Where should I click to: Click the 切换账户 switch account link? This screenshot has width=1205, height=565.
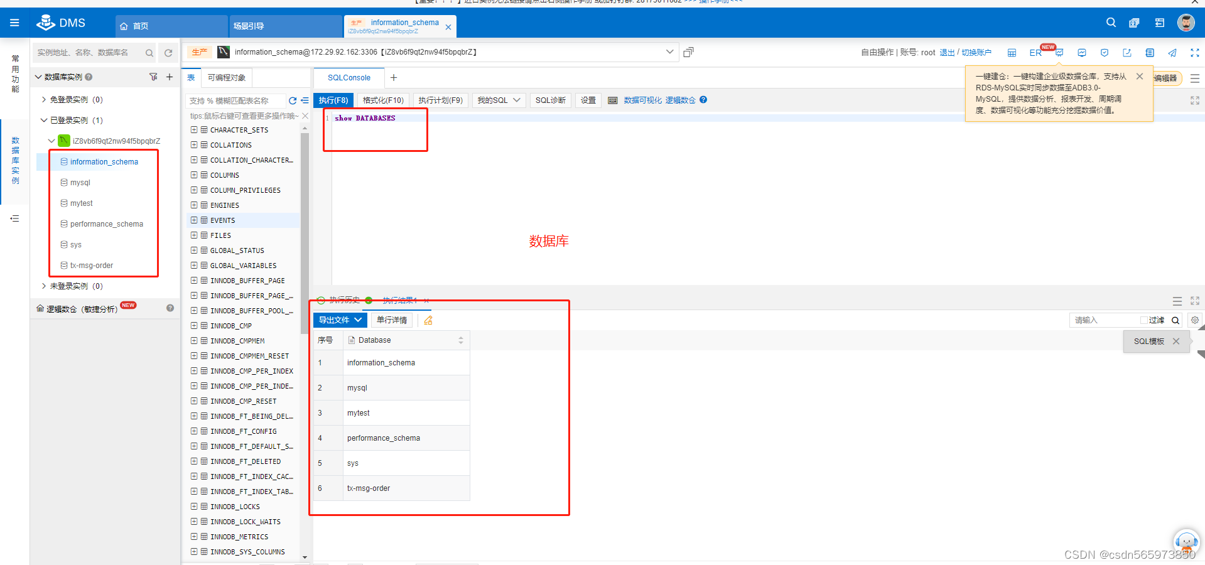976,53
